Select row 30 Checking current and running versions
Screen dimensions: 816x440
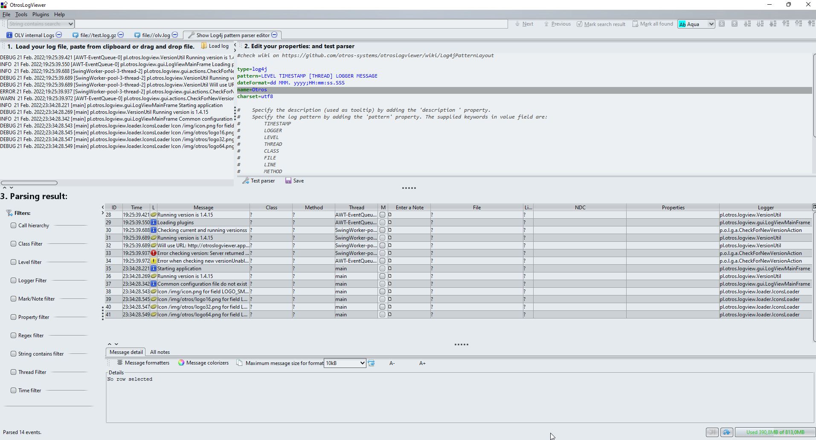459,230
